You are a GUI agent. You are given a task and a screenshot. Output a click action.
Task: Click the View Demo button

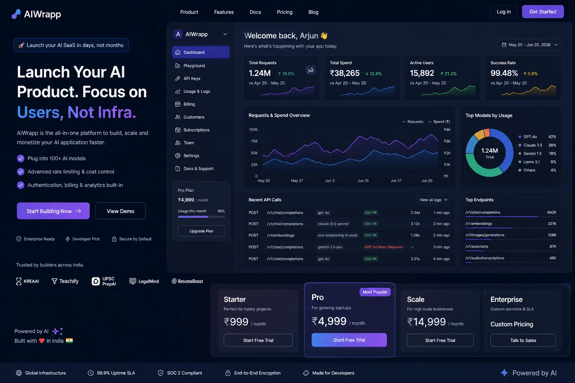click(x=121, y=211)
